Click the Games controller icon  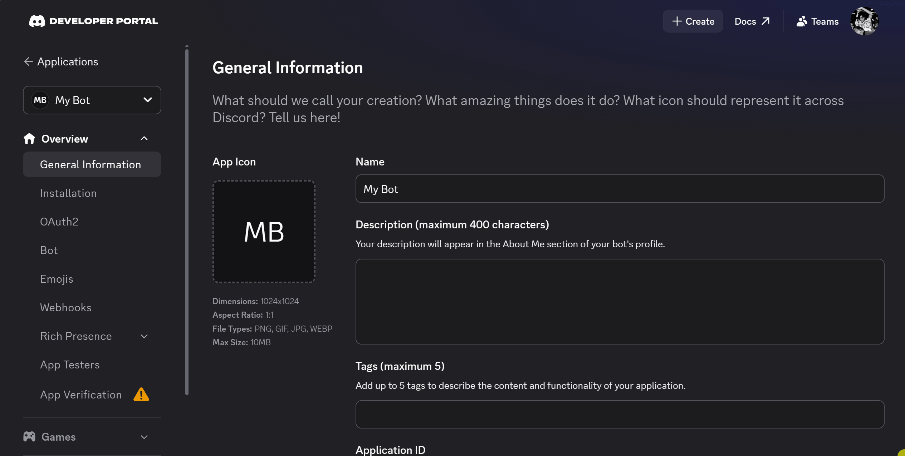[29, 437]
